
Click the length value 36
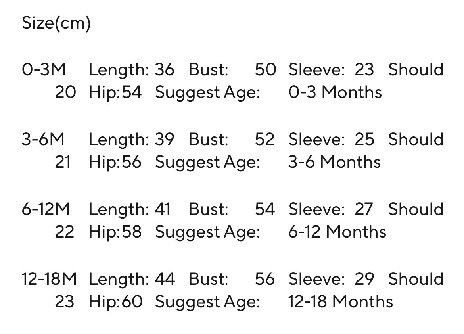(x=164, y=70)
